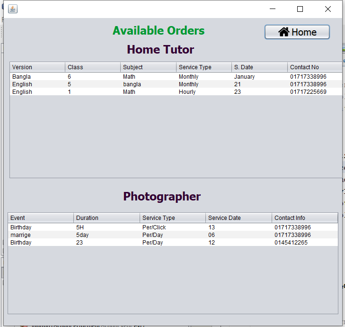Click the Event column header

click(x=41, y=218)
